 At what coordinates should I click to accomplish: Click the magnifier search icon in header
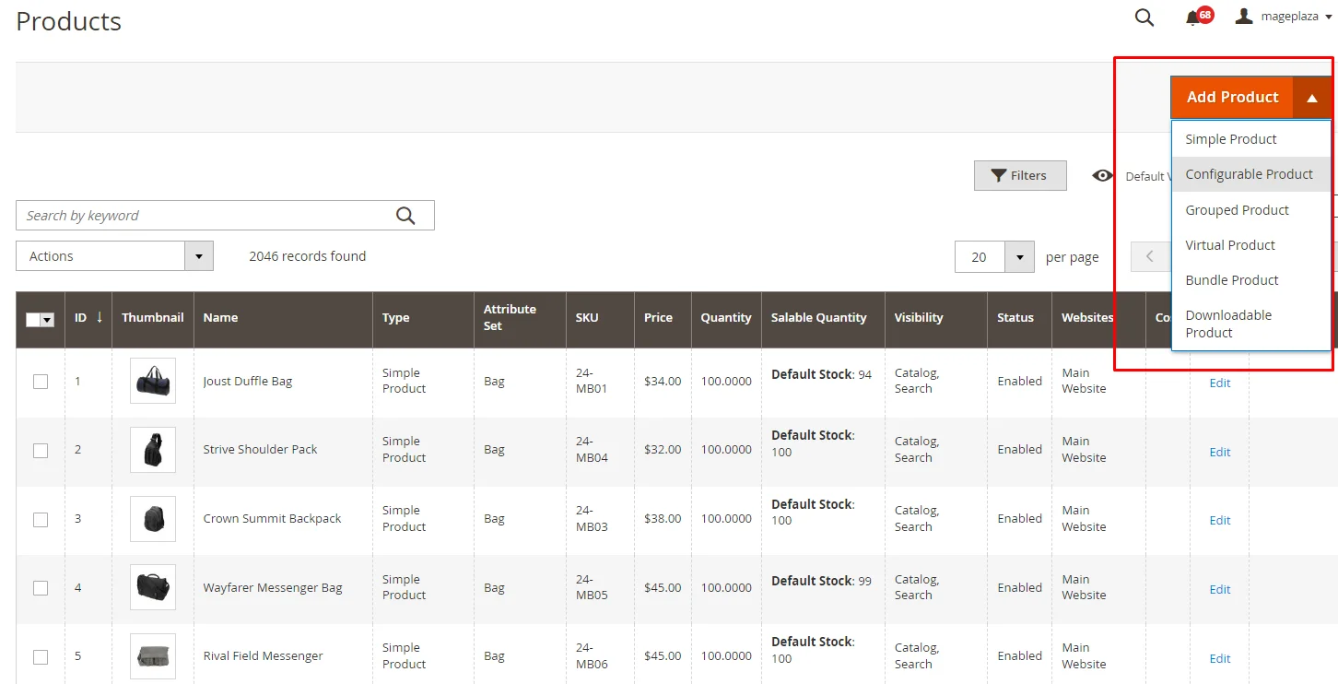[x=1144, y=18]
